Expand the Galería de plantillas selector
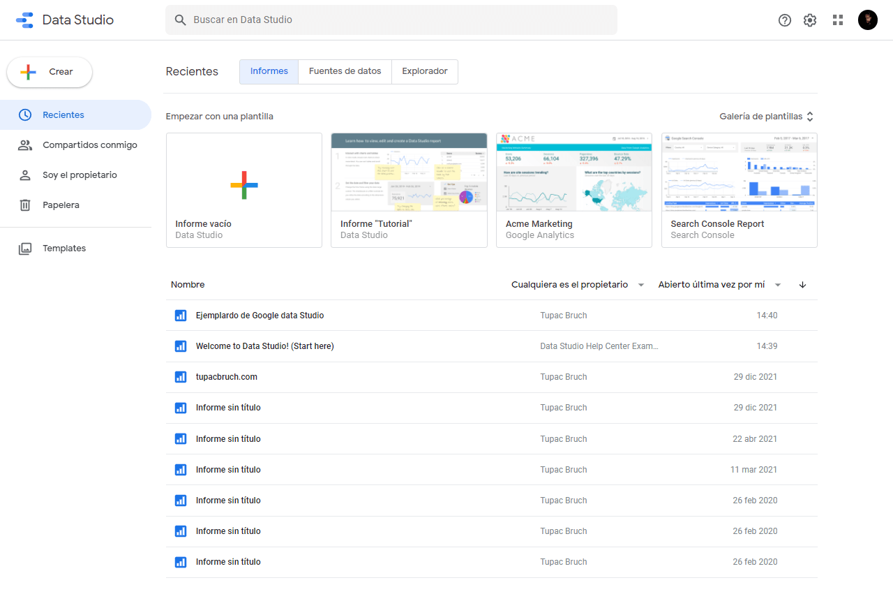The image size is (893, 615). click(767, 117)
